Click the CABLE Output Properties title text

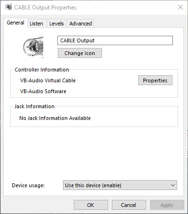click(45, 8)
